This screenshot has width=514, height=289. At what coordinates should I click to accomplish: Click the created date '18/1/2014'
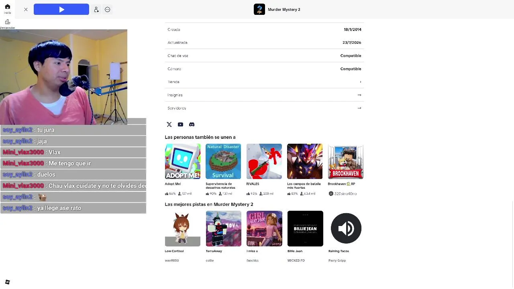(x=353, y=29)
